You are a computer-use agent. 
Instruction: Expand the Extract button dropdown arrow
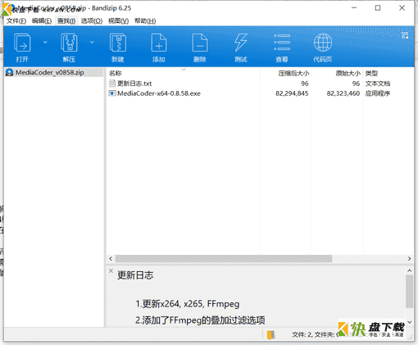(92, 42)
